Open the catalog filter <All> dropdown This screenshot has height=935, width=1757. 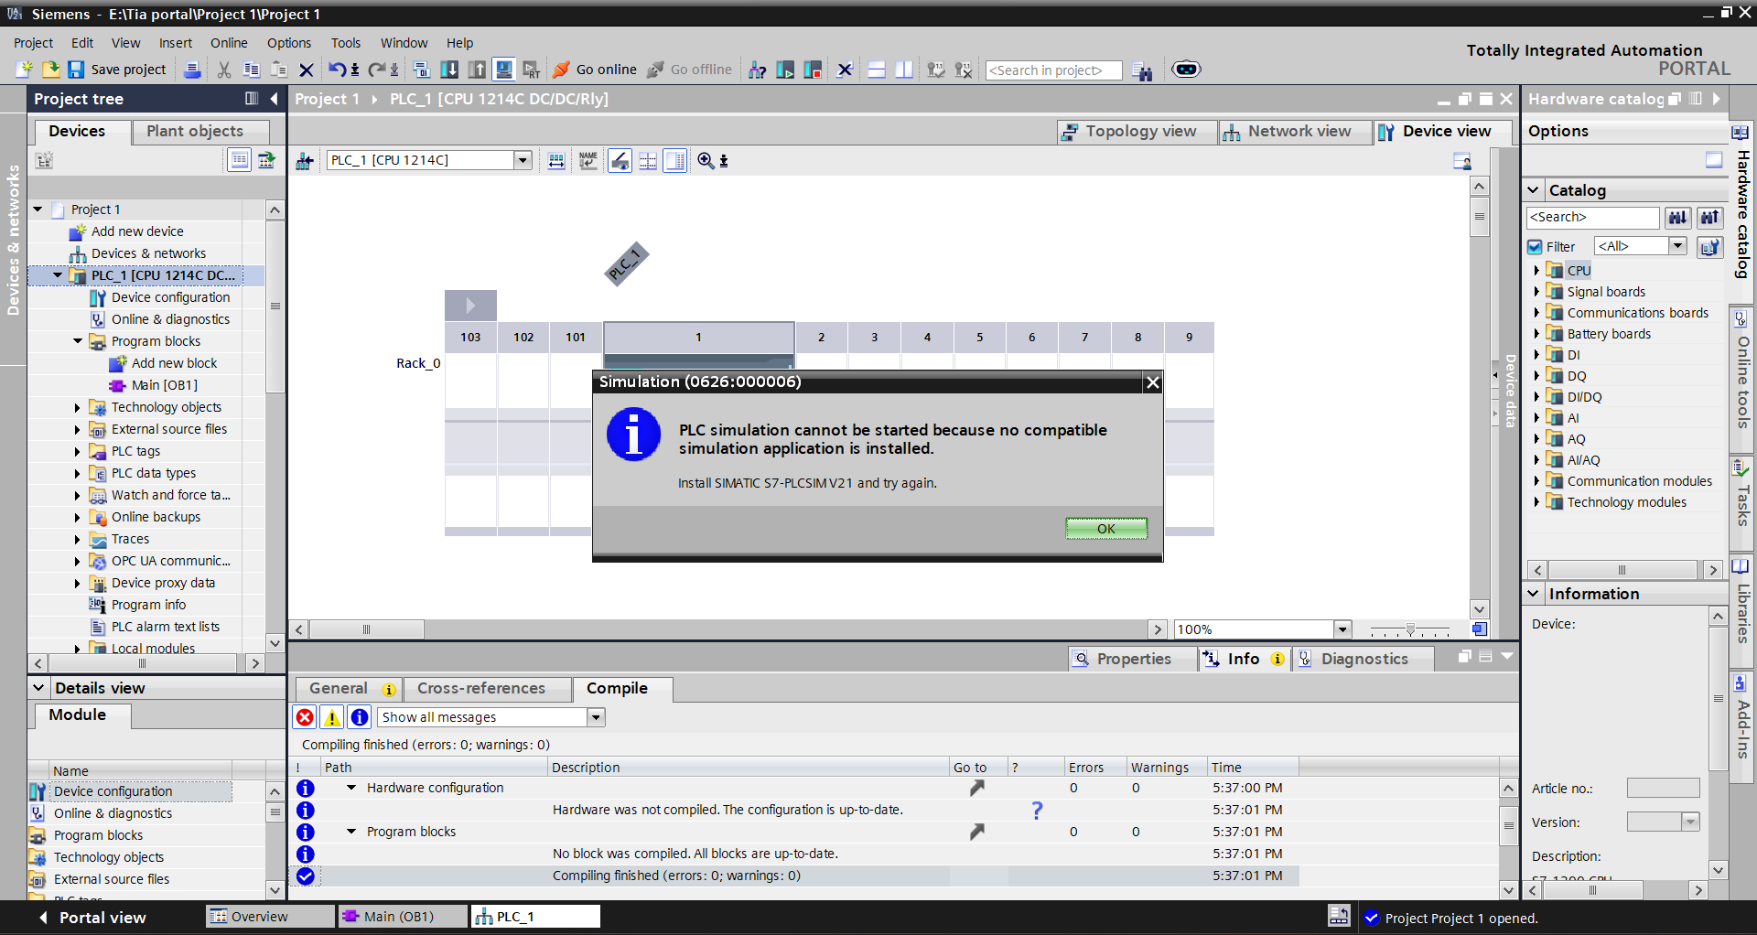(x=1677, y=246)
